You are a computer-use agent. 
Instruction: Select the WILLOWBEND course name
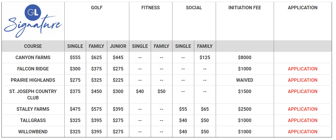tap(33, 132)
